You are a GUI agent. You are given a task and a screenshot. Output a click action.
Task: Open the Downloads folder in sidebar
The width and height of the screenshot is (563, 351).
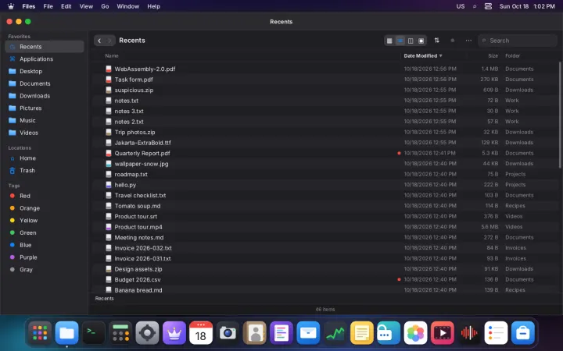45,96
